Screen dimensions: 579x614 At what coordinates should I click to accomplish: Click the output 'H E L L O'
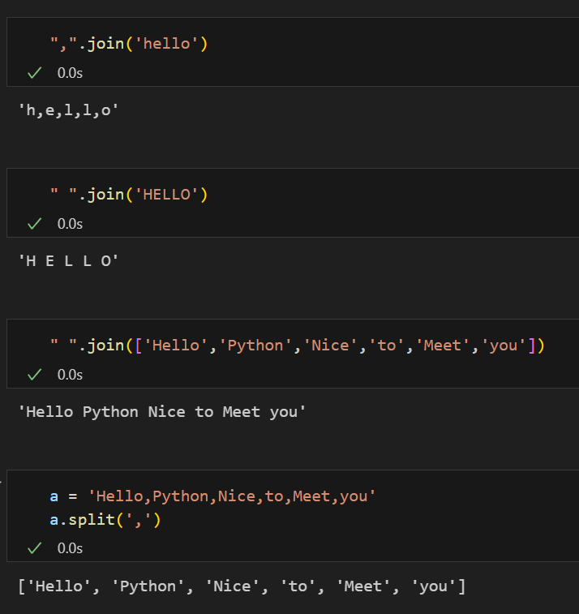click(x=68, y=261)
